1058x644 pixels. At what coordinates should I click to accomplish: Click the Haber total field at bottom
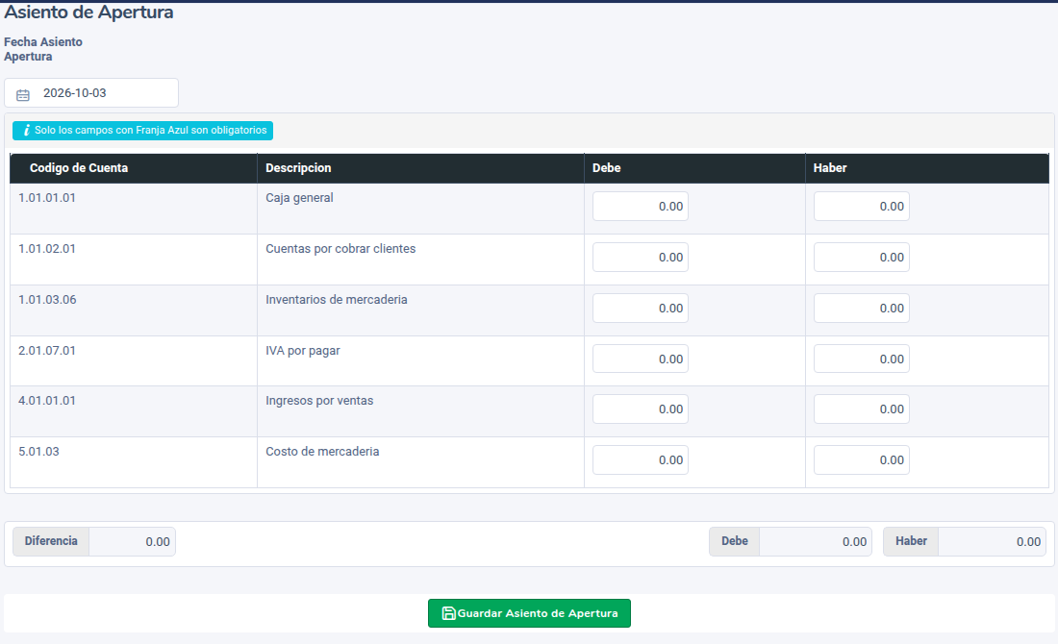click(x=992, y=541)
